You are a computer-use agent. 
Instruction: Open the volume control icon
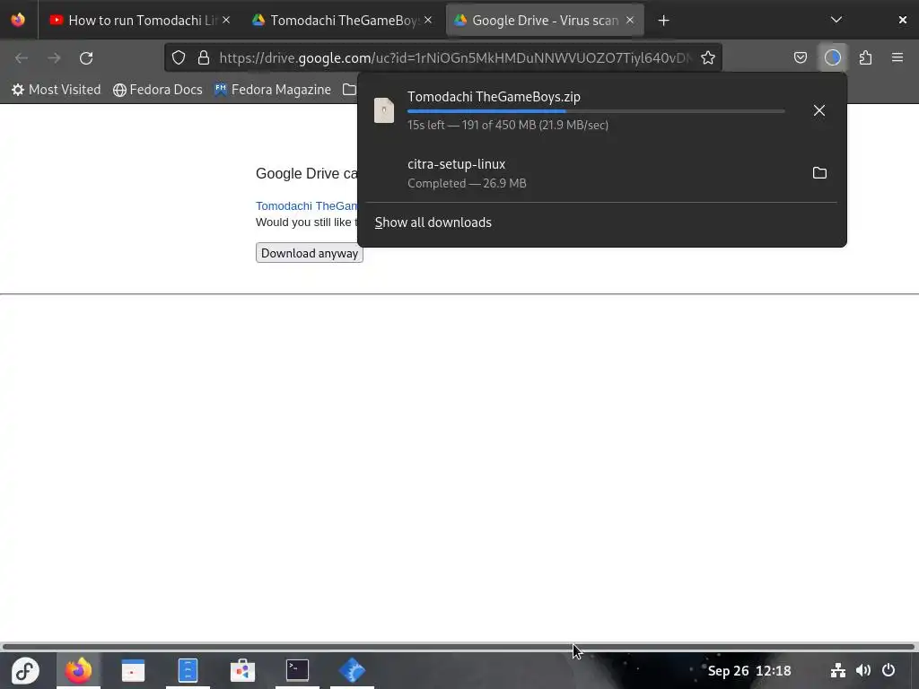click(x=862, y=670)
